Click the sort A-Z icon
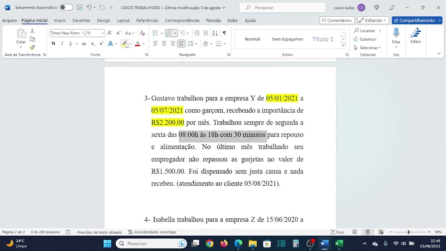Screen dimensions: 446x251 (215, 33)
